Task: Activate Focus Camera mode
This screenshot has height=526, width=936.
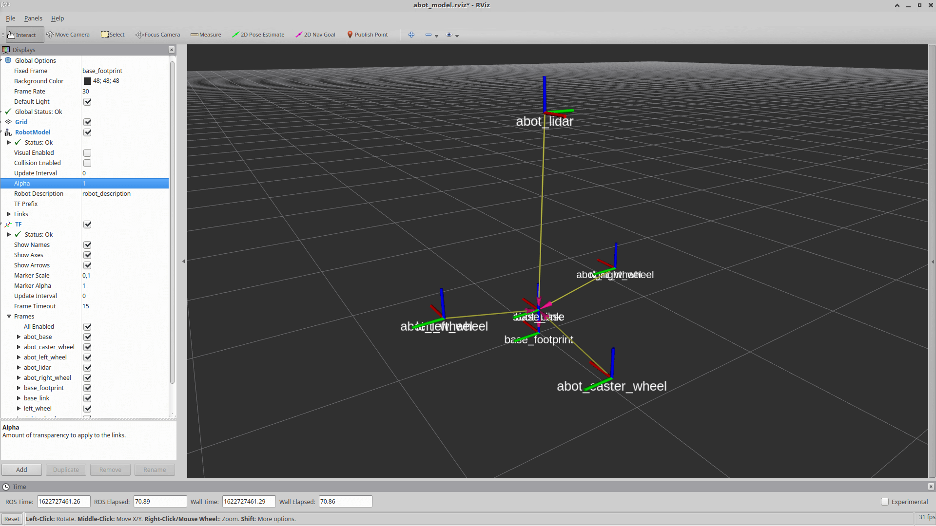Action: pos(157,35)
